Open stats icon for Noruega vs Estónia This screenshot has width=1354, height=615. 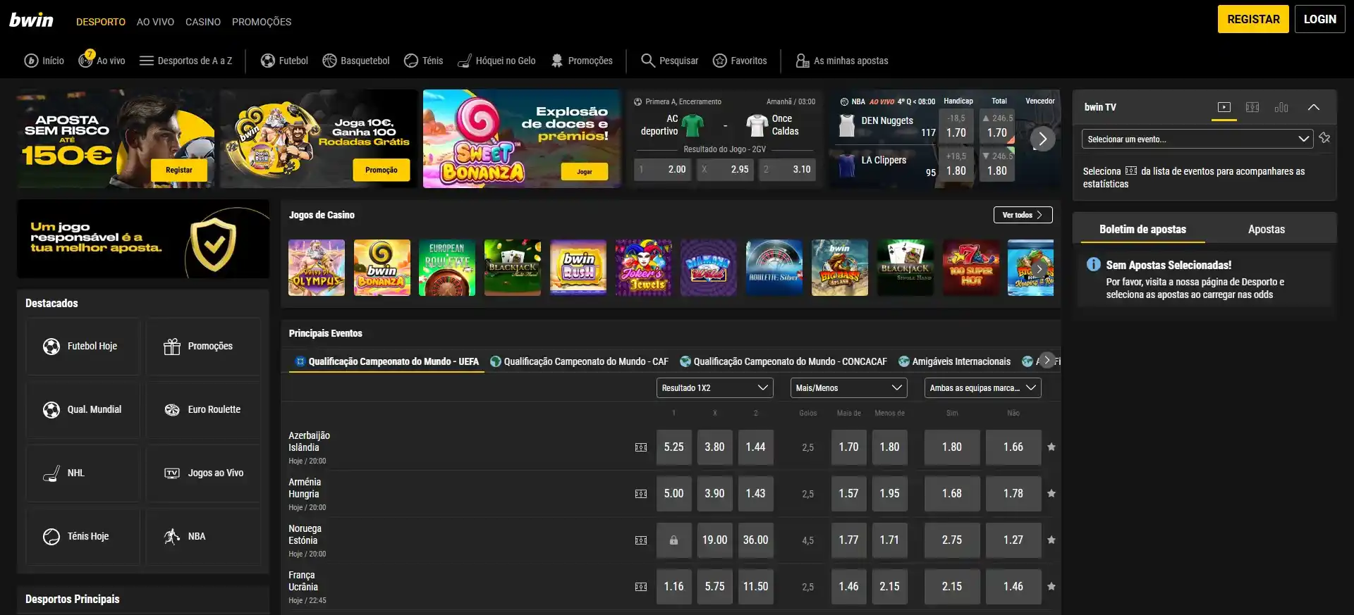pos(641,540)
